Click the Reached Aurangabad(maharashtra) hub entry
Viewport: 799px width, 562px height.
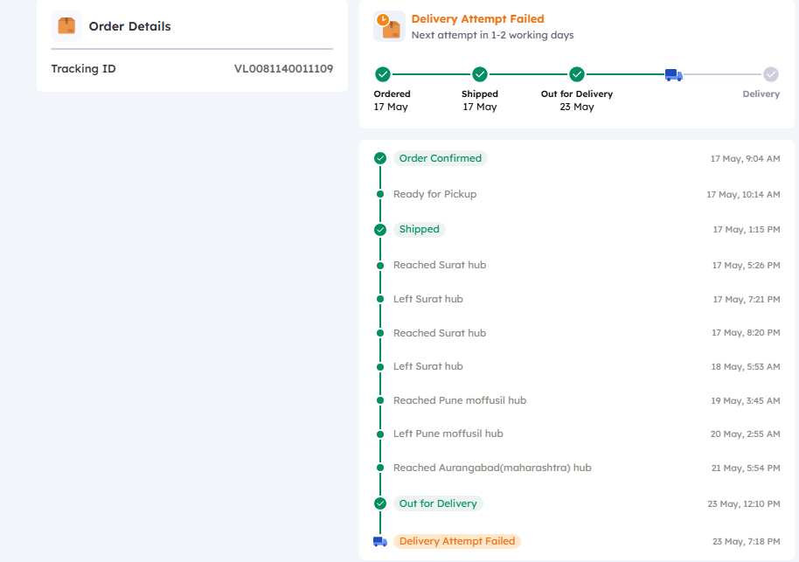[492, 468]
